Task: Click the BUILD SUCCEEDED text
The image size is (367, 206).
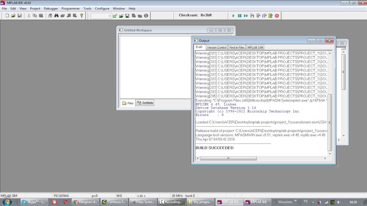Action: (214, 148)
